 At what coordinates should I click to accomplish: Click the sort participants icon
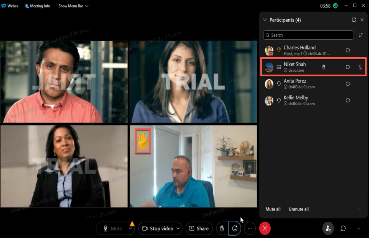click(361, 35)
